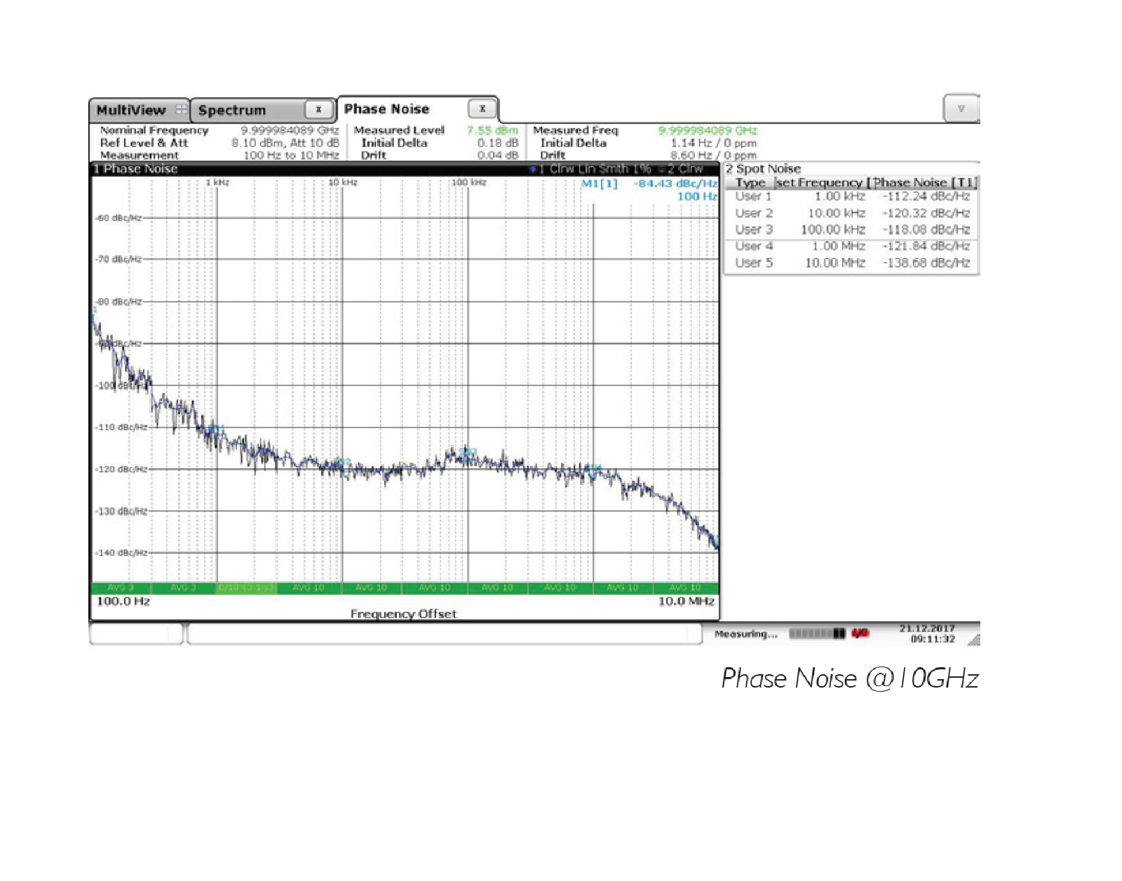Click the 2 Clrw trace label
This screenshot has height=881, width=1122.
click(x=682, y=169)
